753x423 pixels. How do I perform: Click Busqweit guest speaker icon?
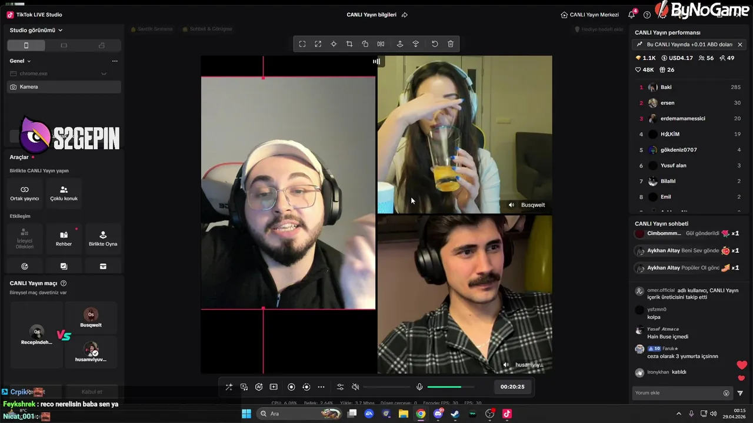(511, 205)
